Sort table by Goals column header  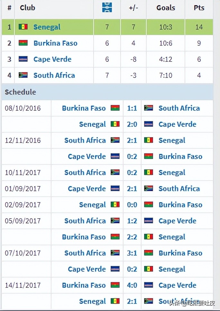click(165, 8)
